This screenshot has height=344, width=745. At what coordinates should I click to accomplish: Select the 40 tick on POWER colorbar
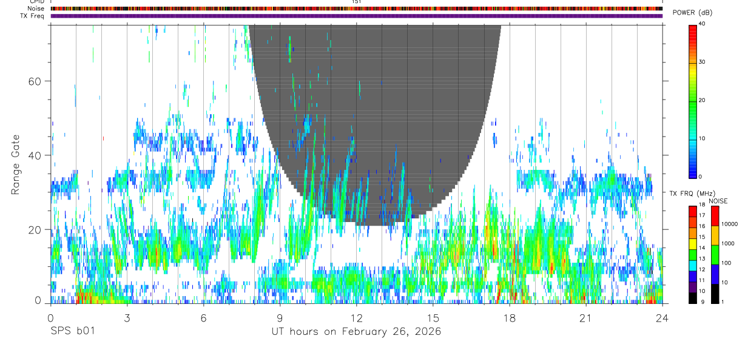point(702,24)
